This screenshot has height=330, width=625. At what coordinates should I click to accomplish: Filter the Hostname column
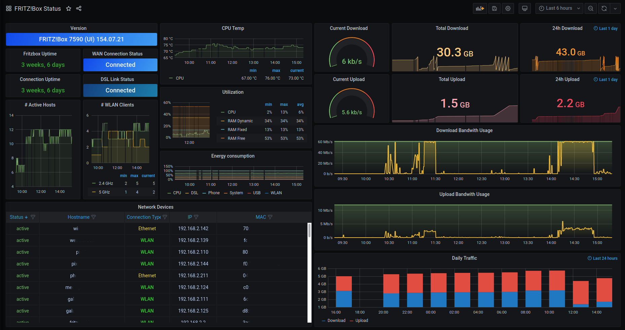(94, 217)
